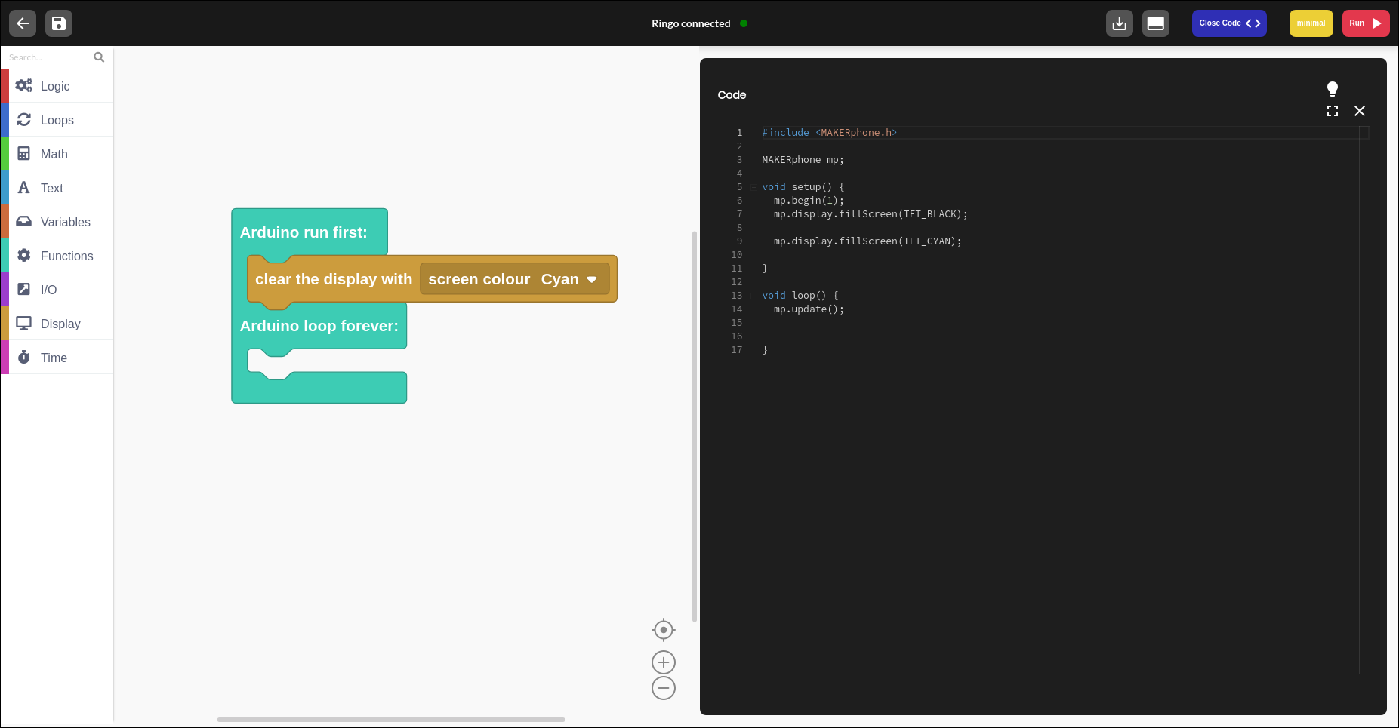1399x728 pixels.
Task: Save the project with the floppy disk icon
Action: pyautogui.click(x=59, y=23)
